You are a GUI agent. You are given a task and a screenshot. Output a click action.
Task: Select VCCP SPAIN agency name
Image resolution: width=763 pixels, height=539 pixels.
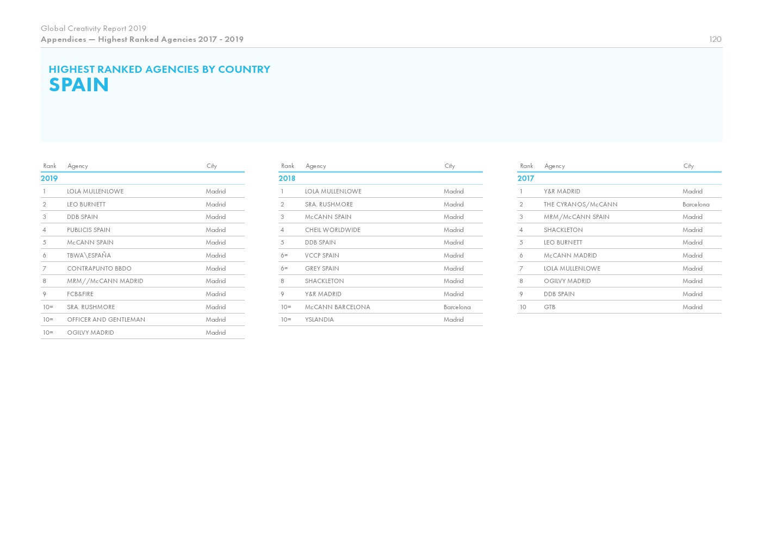tap(322, 255)
